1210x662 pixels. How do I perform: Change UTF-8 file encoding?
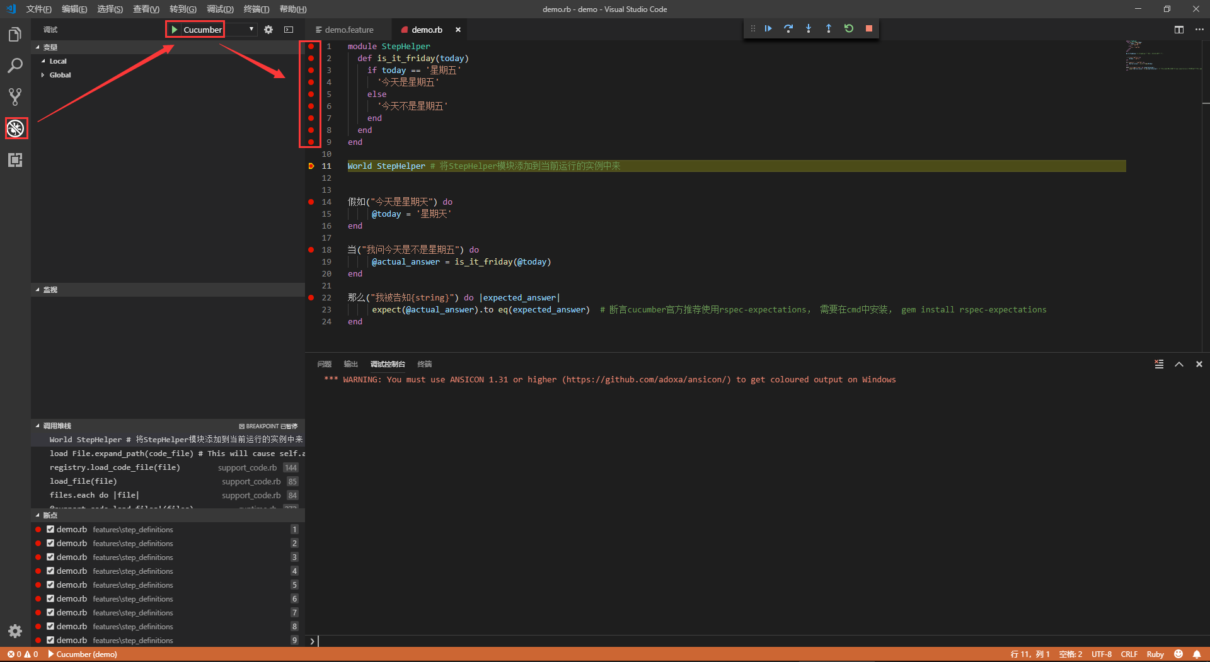point(1102,654)
